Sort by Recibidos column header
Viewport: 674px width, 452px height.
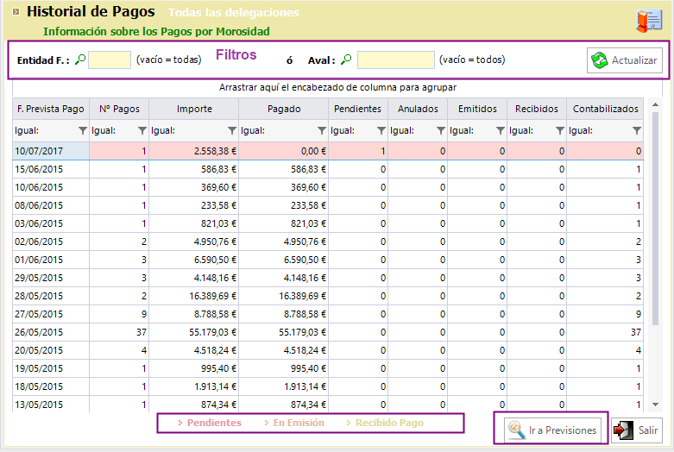537,109
